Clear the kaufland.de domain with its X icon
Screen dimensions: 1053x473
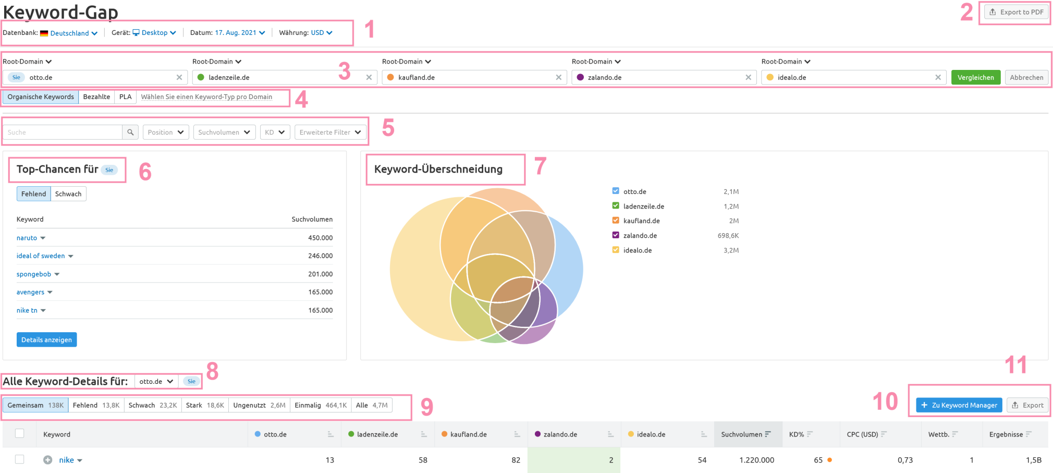pos(558,77)
